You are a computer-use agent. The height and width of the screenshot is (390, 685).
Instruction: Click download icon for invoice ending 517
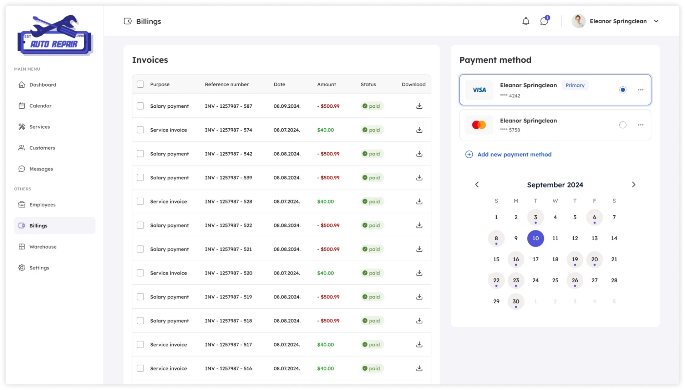click(419, 345)
